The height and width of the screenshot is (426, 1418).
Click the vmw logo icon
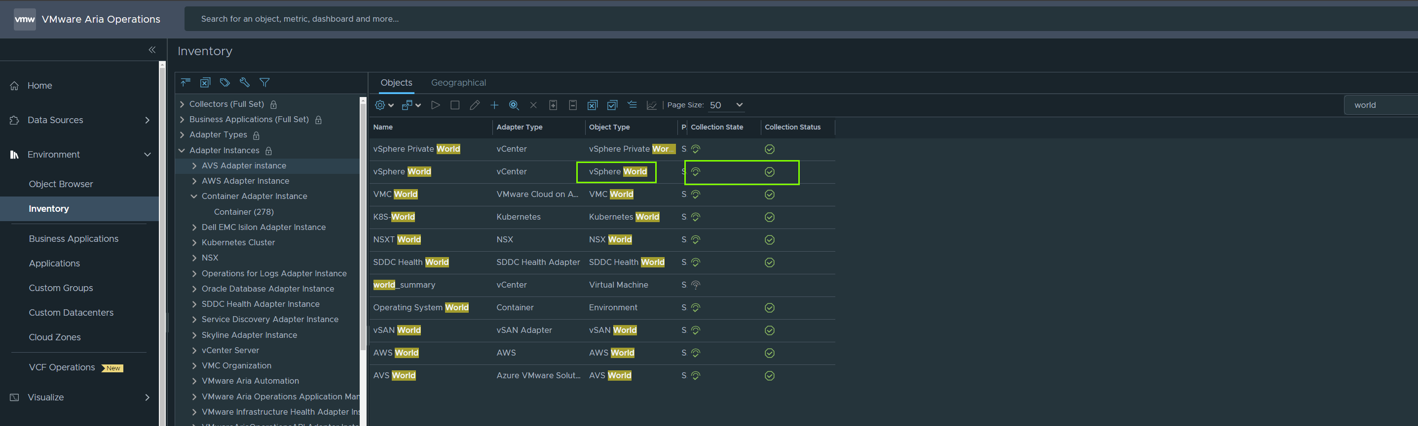(x=25, y=19)
